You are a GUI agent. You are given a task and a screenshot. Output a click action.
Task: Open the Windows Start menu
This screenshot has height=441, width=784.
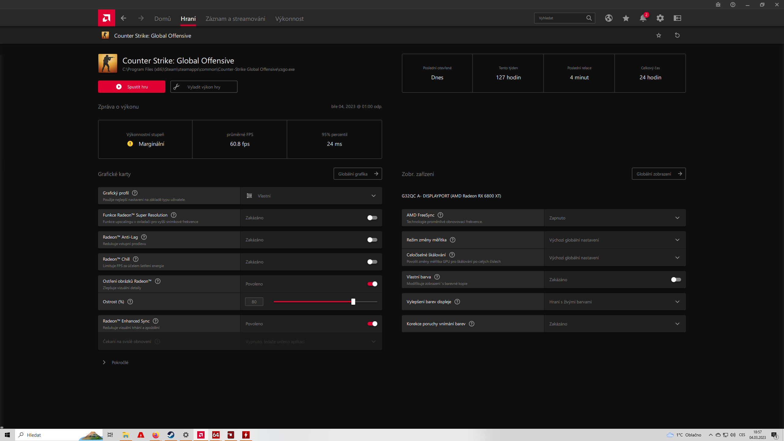[7, 435]
